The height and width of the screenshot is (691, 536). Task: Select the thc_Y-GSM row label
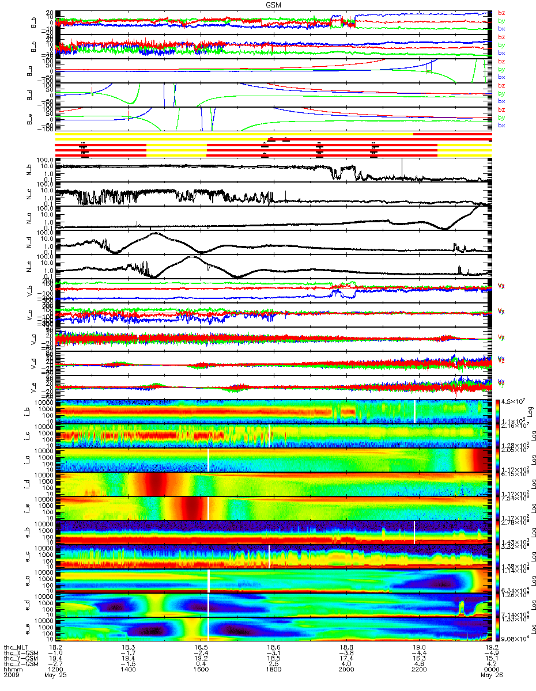tap(20, 658)
